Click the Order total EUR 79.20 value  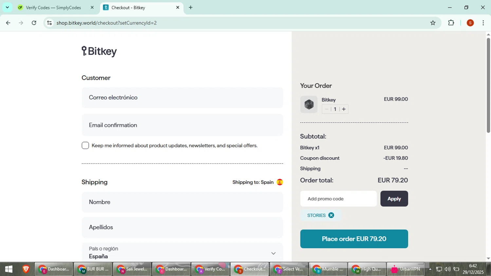pos(393,180)
